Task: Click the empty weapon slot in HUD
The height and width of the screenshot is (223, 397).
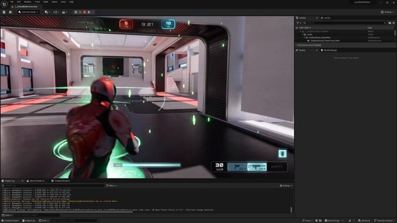Action: click(277, 167)
